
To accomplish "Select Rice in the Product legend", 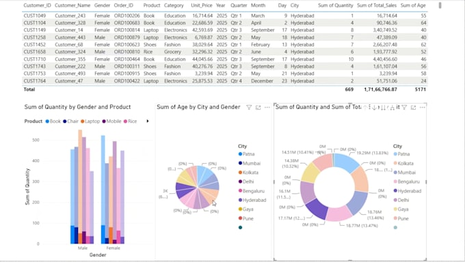I will click(130, 121).
